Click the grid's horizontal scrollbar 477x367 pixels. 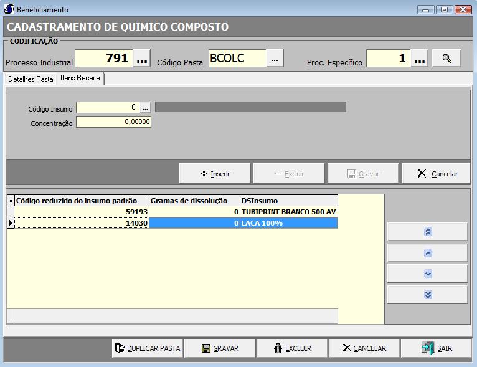point(176,316)
